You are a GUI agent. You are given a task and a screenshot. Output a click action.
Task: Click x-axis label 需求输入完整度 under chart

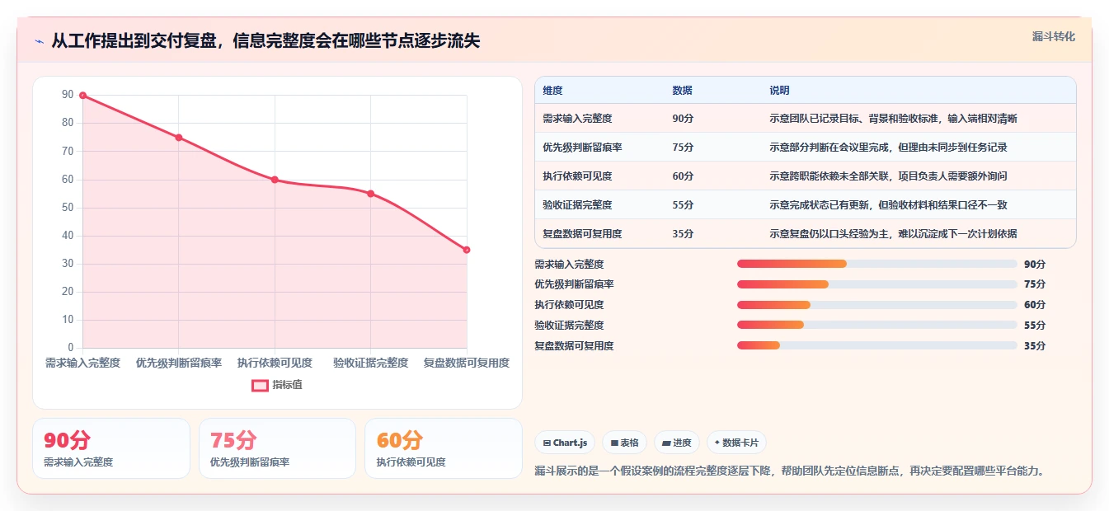coord(82,363)
